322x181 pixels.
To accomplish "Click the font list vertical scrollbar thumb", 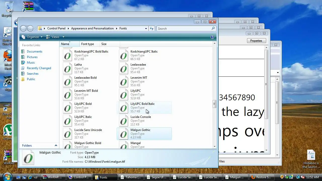I will coord(214,104).
